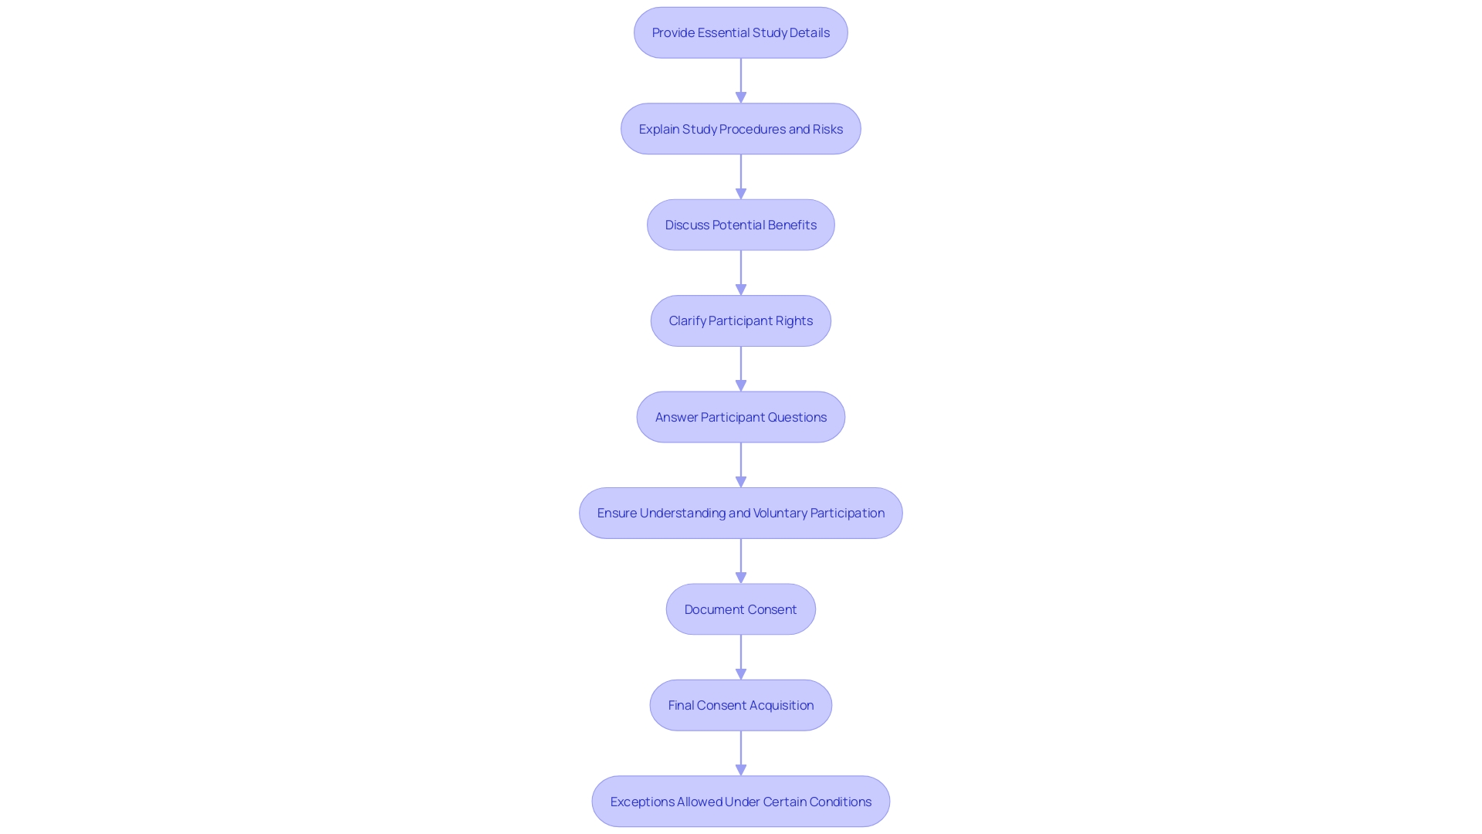Click the Answer Participant Questions node
Image resolution: width=1482 pixels, height=834 pixels.
(x=741, y=416)
